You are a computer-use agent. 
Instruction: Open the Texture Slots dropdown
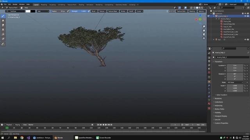[x=182, y=11]
